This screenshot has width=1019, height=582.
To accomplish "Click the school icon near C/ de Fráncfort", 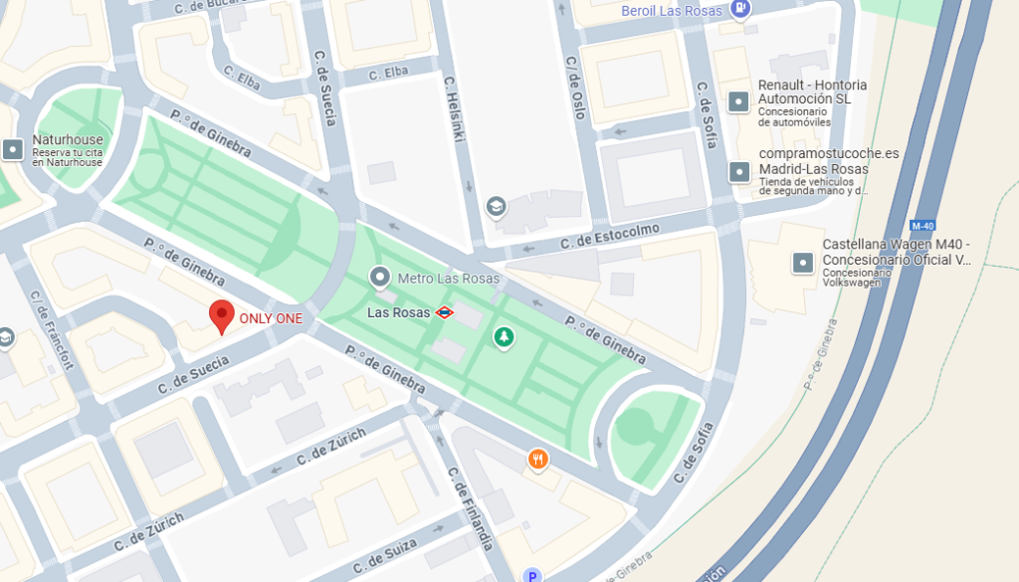I will [x=6, y=338].
